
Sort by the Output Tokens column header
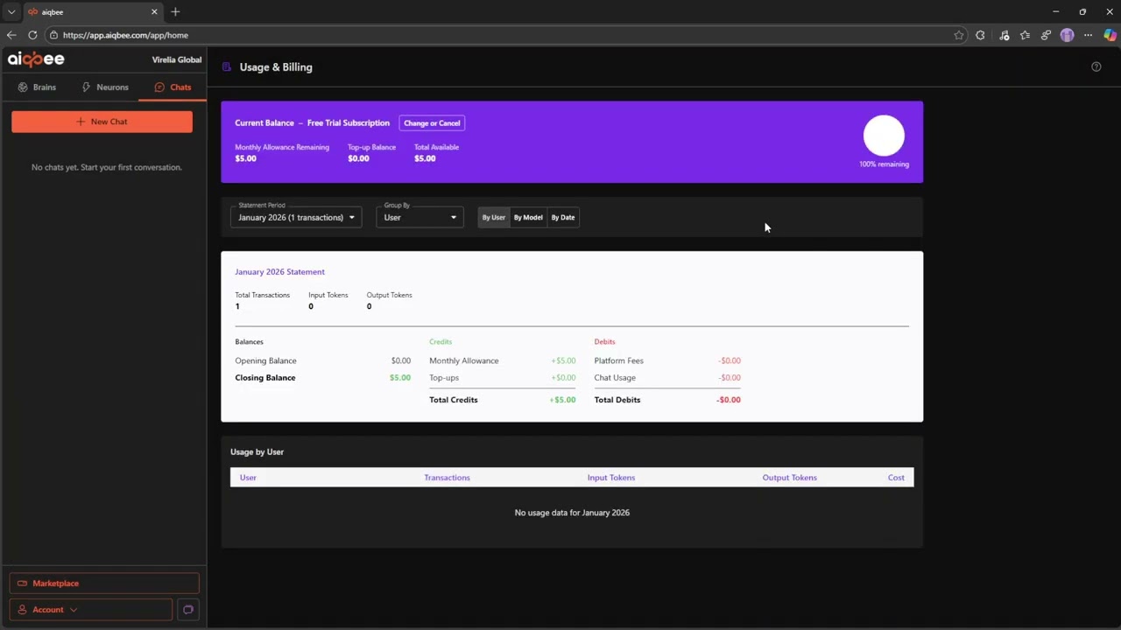tap(789, 478)
